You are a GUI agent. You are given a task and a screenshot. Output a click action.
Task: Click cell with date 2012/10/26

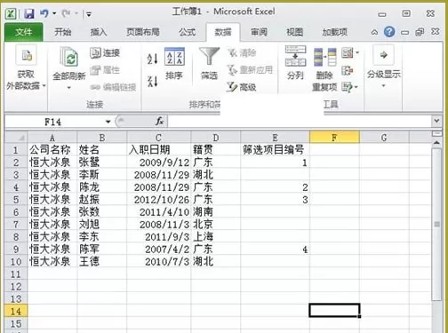tap(159, 200)
